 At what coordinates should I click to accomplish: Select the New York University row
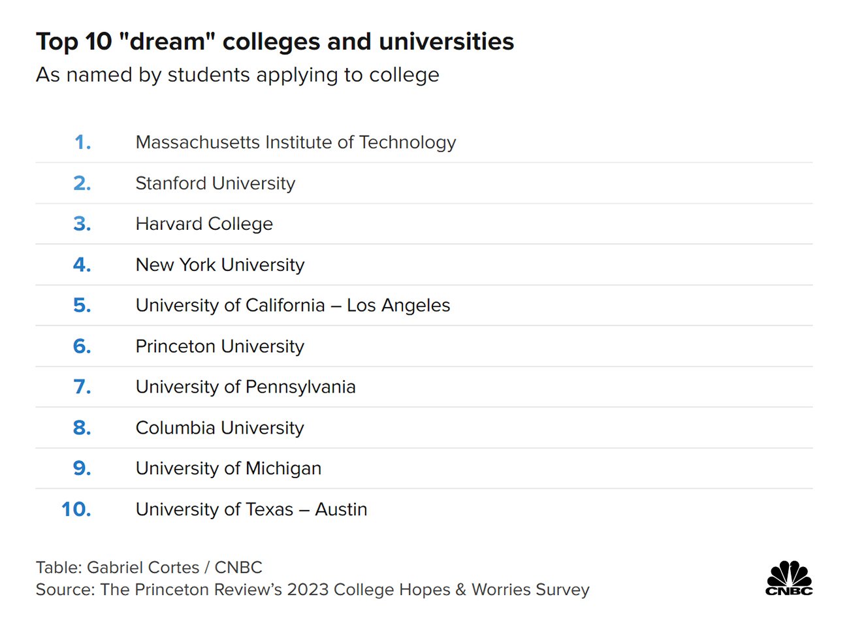click(x=219, y=265)
